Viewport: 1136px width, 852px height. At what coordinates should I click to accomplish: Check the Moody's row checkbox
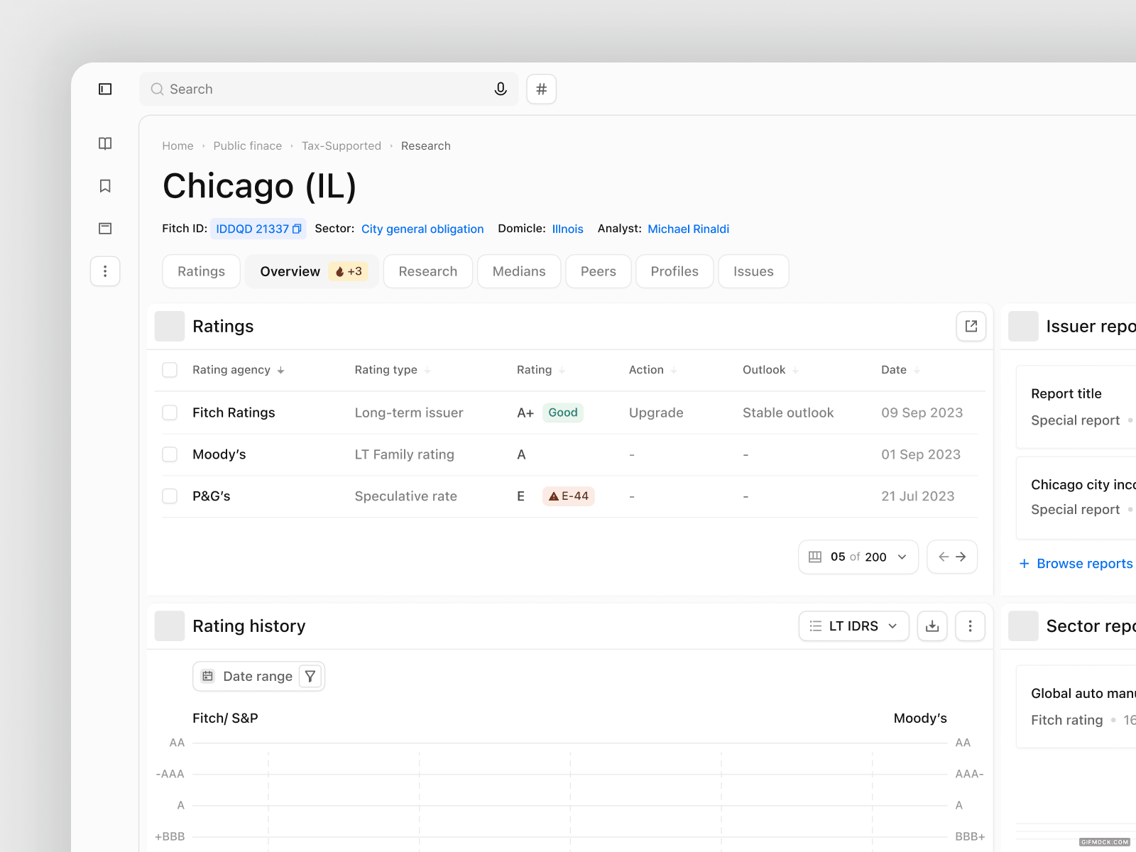170,454
